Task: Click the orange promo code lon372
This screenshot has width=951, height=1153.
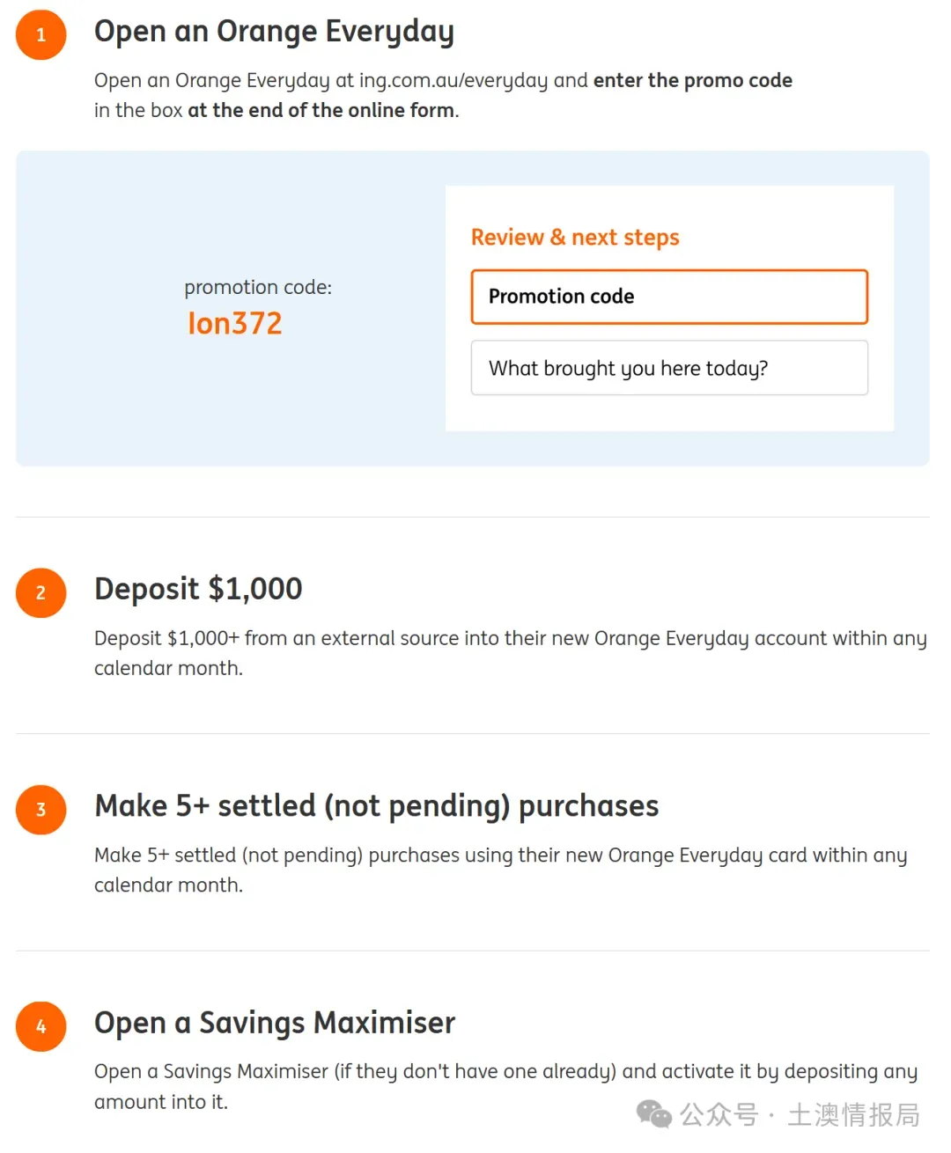Action: (x=234, y=324)
